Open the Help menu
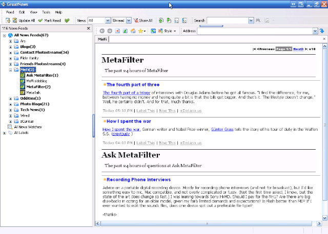This screenshot has width=328, height=234. tap(58, 12)
